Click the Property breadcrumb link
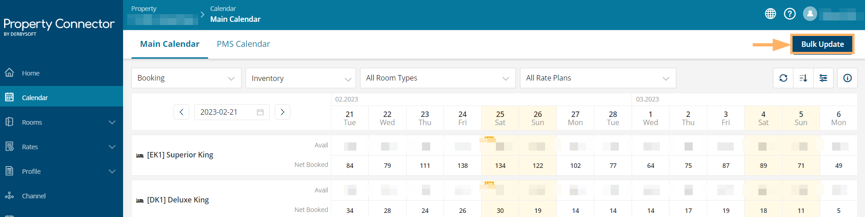 pyautogui.click(x=144, y=9)
